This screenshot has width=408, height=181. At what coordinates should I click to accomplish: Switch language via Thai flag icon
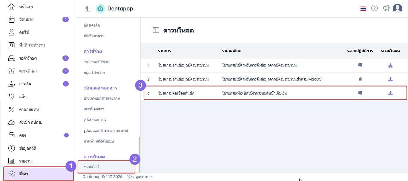363,9
